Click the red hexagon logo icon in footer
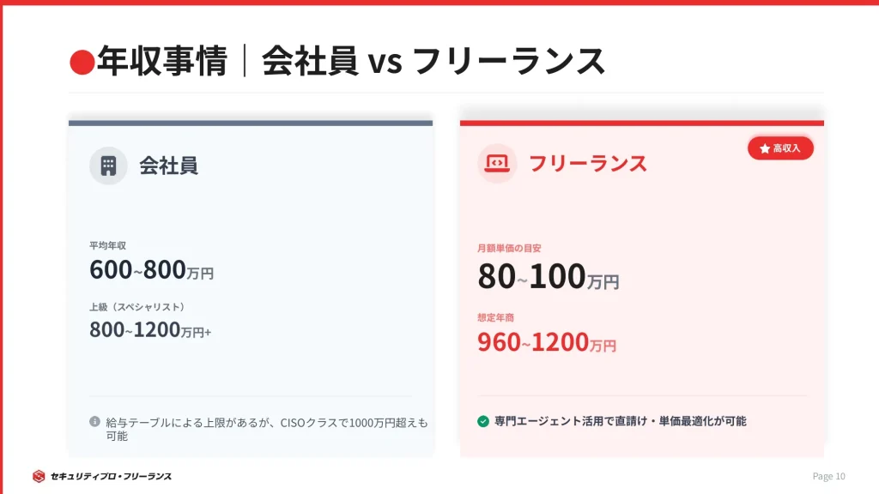Image resolution: width=879 pixels, height=494 pixels. pyautogui.click(x=39, y=476)
